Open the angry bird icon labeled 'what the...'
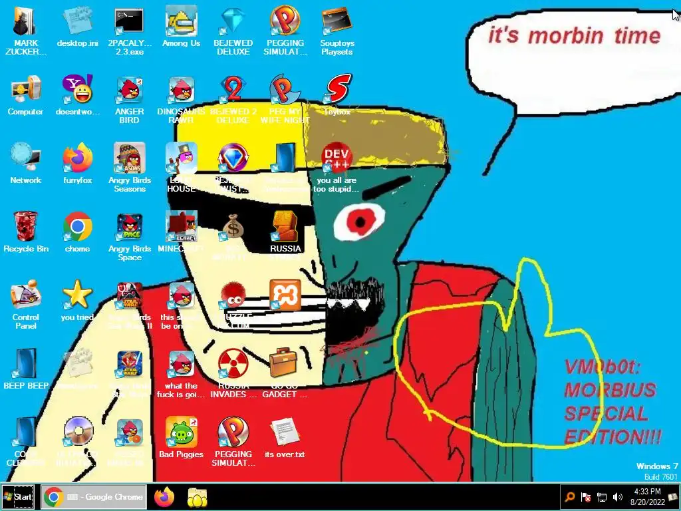 [181, 364]
